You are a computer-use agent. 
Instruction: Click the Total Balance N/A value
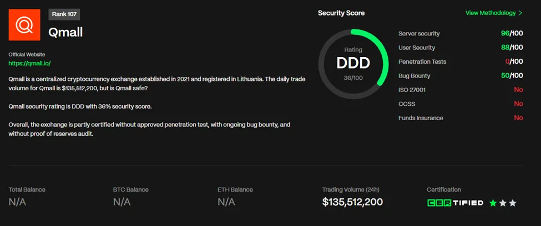[17, 202]
